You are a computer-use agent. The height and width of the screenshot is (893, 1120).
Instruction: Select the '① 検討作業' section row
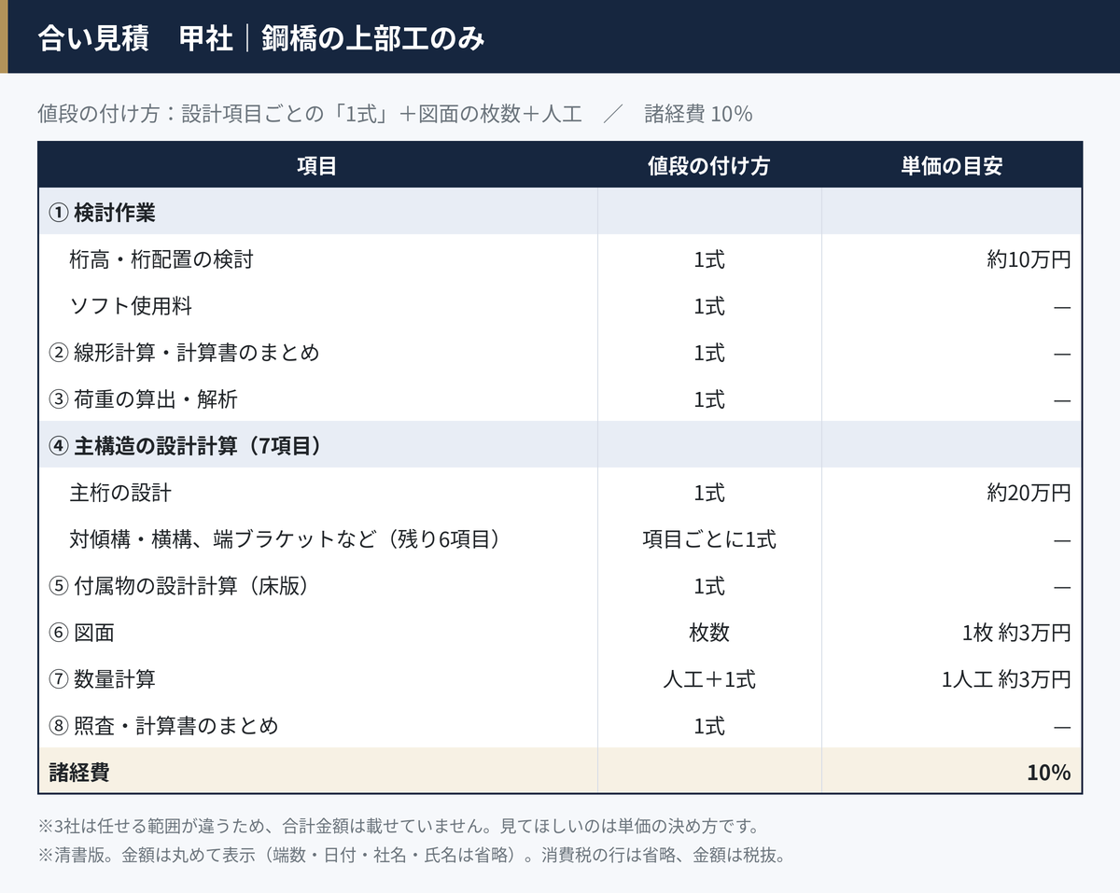(x=560, y=211)
